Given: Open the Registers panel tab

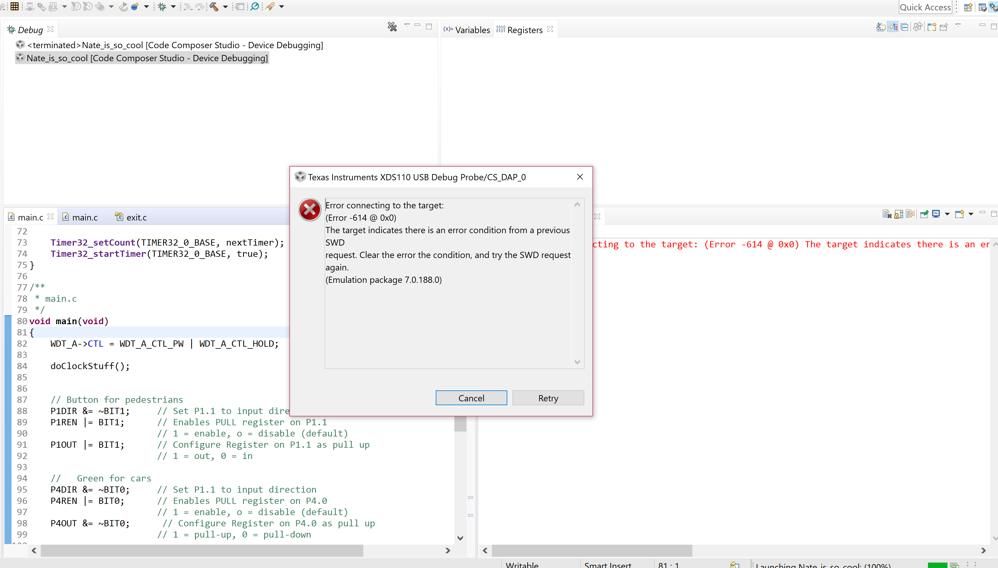Looking at the screenshot, I should [522, 30].
